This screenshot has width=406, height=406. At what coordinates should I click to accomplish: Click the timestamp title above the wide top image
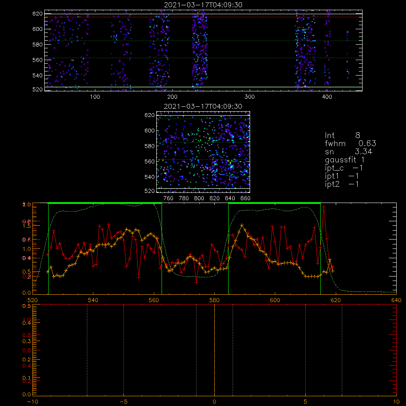203,5
